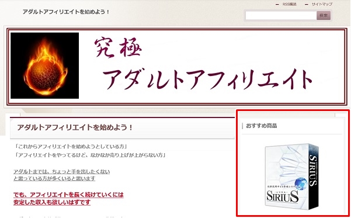Click the 検索 search button
Screen dimensions: 351x218
click(324, 15)
